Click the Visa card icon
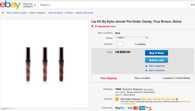Screen dimensions: 195x111 coord(130,108)
